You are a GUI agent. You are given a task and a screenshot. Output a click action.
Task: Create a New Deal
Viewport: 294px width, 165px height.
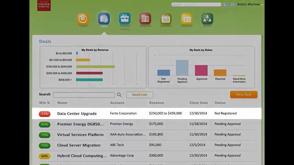point(243,95)
